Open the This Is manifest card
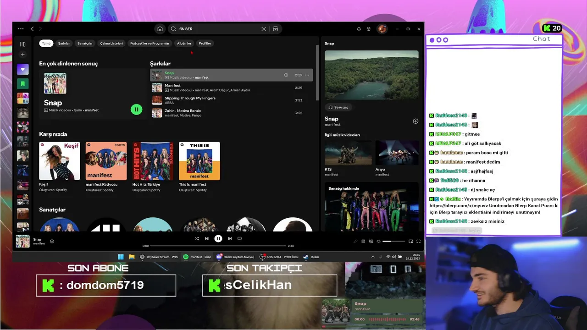This screenshot has width=587, height=330. click(199, 166)
